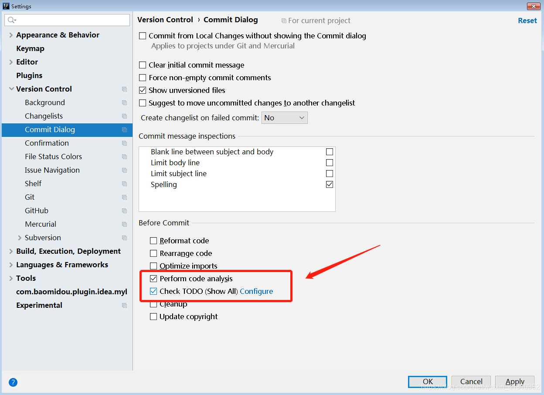Screen dimensions: 544x395
Task: Click the settings icon next to Background
Action: pos(125,102)
